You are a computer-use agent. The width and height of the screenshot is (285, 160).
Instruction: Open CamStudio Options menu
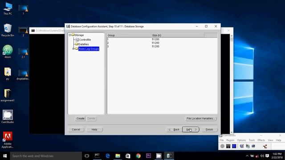pos(241,140)
